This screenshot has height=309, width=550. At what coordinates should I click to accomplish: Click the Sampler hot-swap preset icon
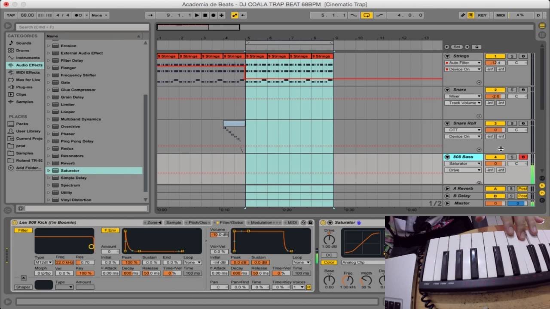click(x=303, y=223)
